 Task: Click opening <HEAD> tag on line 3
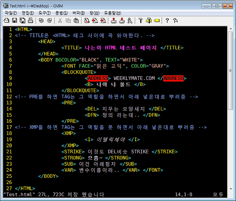pos(47,42)
